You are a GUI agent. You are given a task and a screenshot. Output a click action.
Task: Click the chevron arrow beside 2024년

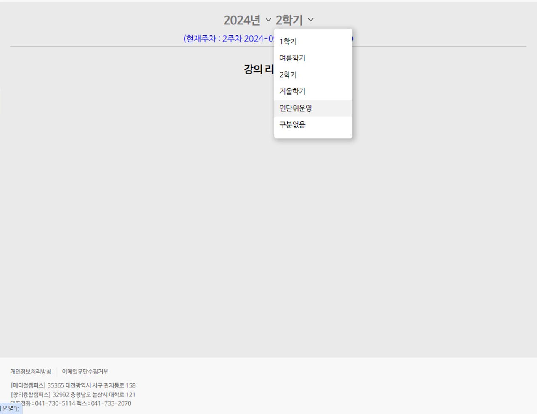(x=268, y=20)
